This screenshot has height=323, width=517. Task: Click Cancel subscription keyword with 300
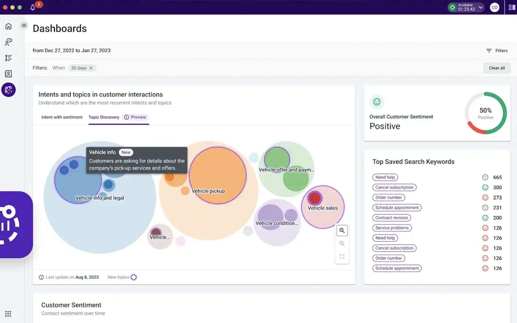pos(394,187)
